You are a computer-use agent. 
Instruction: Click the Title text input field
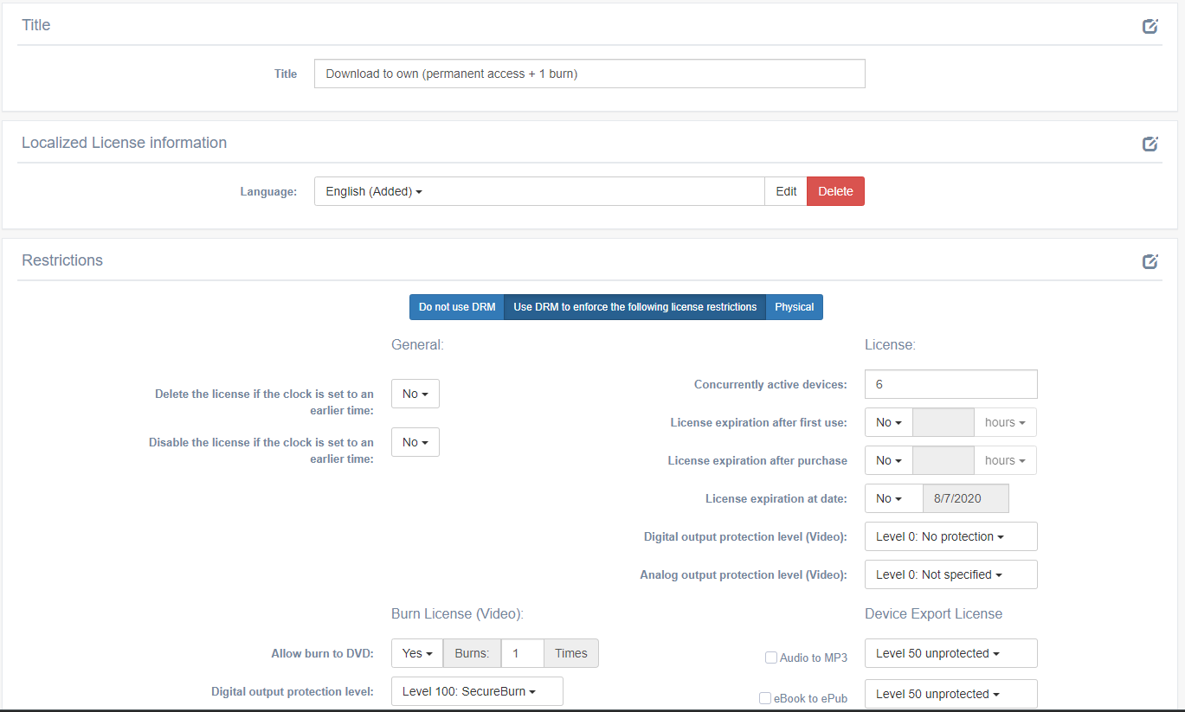(x=589, y=74)
